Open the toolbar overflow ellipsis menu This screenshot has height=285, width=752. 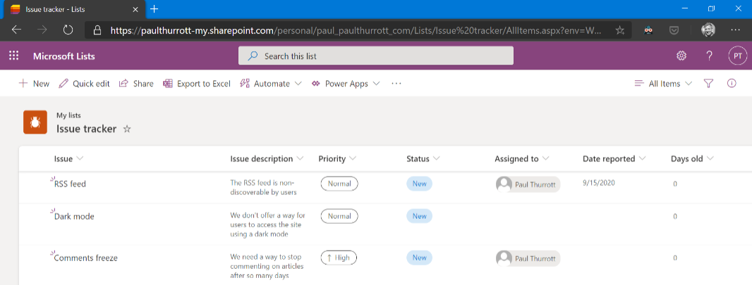[x=396, y=84]
